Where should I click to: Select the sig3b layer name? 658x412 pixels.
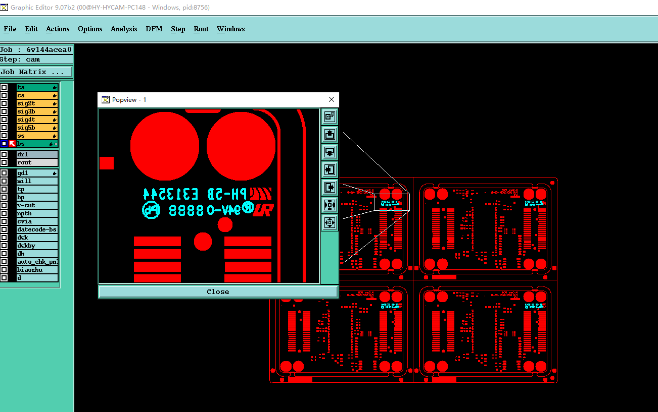coord(37,111)
